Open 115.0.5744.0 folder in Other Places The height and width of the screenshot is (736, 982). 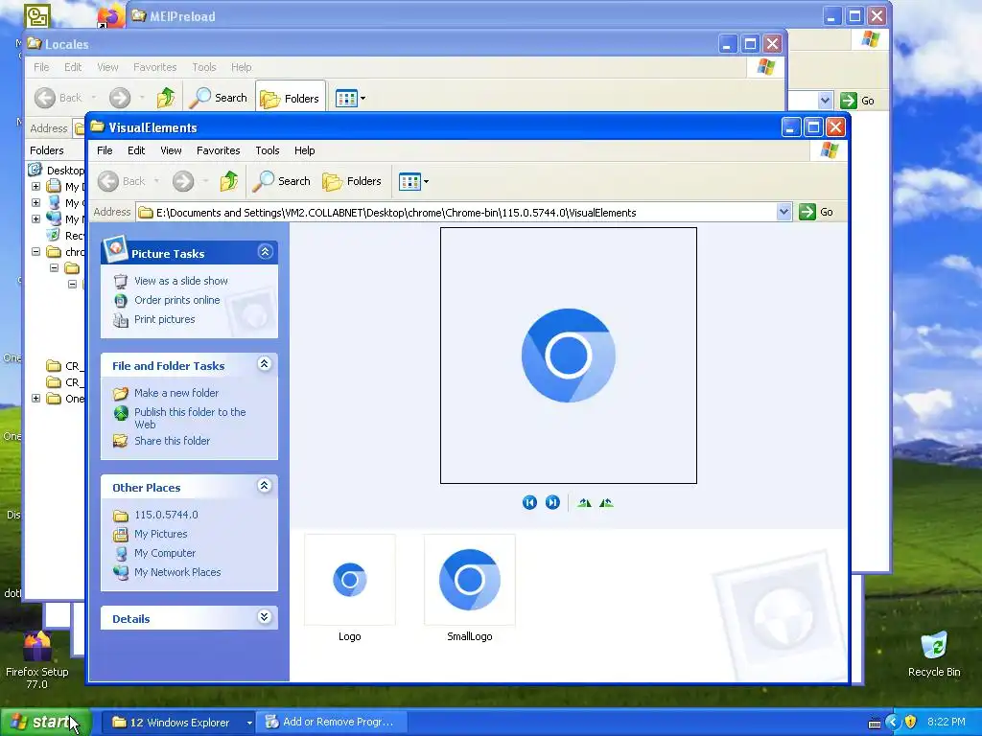166,515
